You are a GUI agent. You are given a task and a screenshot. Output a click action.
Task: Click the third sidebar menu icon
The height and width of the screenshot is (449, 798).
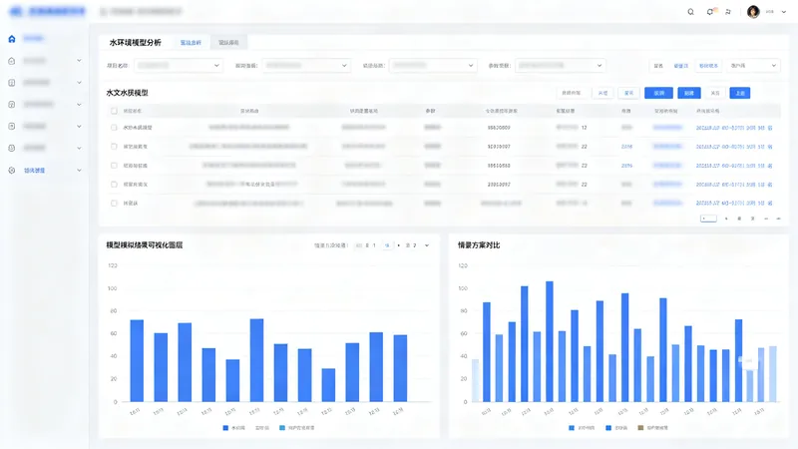12,83
